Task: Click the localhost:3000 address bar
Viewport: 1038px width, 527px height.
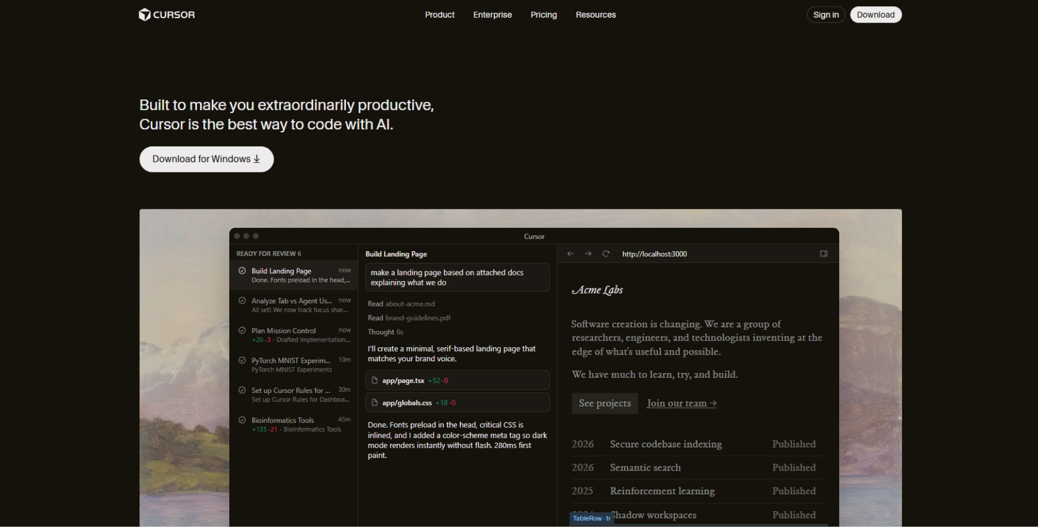Action: [x=654, y=253]
